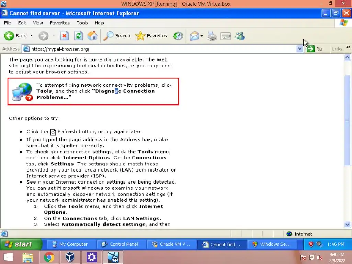
Task: Click the XP tray clock 1:46 PM
Action: click(x=335, y=244)
